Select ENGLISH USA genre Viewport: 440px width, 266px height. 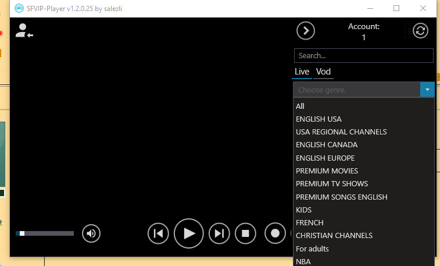tap(364, 119)
